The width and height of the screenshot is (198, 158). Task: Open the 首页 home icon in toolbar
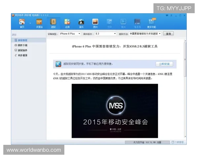[22, 23]
